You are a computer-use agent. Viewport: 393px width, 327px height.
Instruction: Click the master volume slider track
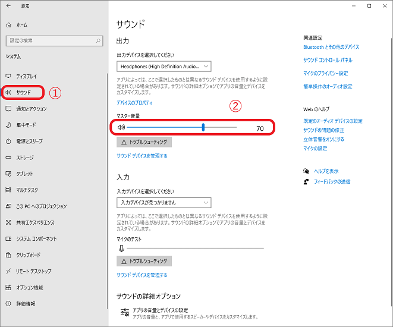(x=178, y=127)
